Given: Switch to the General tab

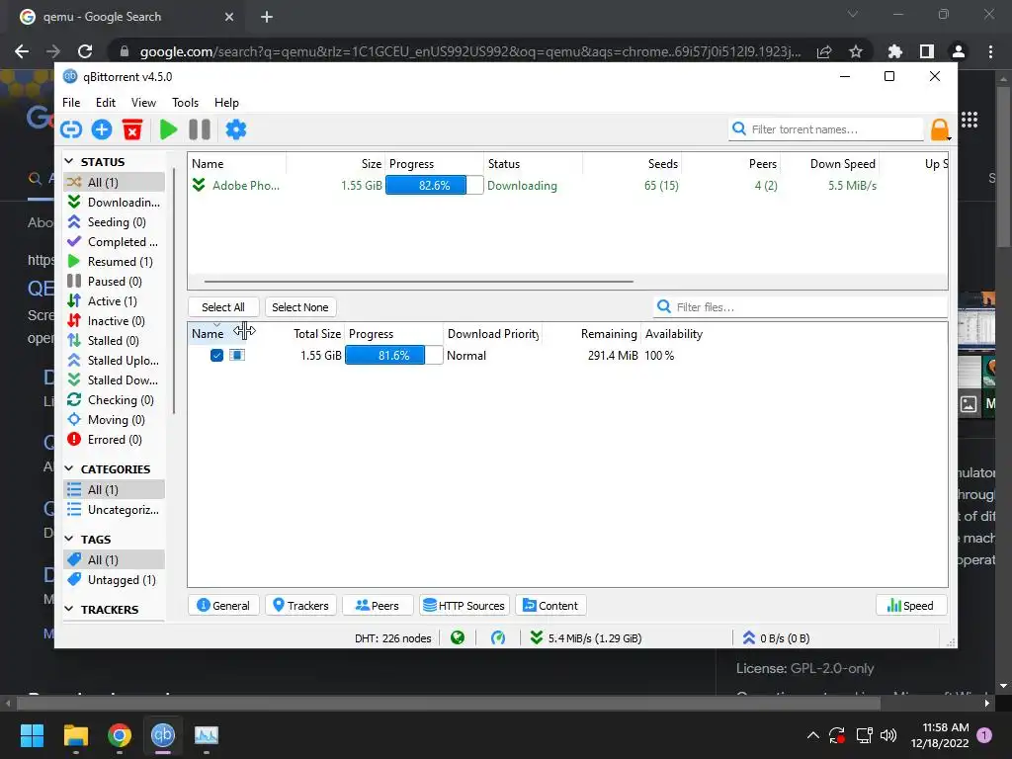Looking at the screenshot, I should tap(223, 606).
